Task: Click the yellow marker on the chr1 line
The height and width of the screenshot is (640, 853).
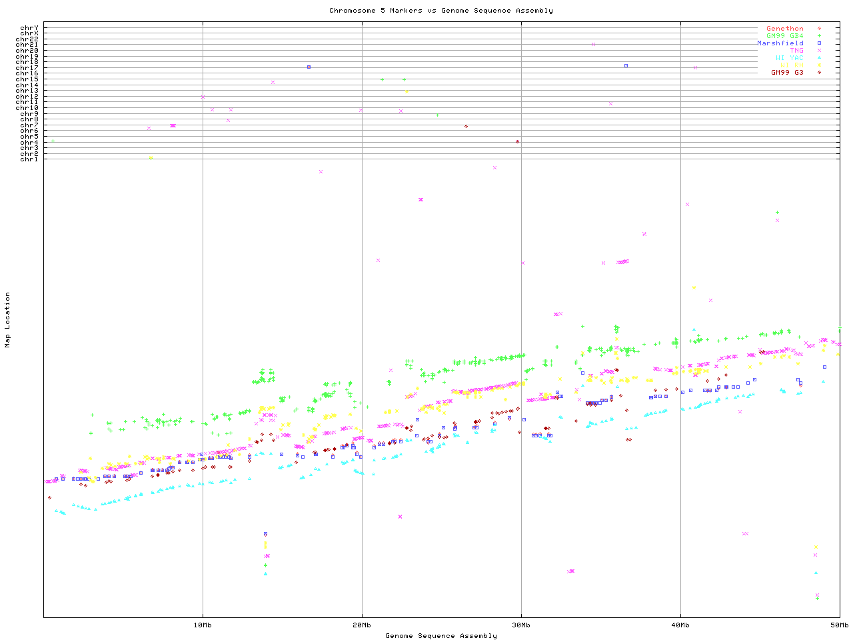Action: [151, 158]
